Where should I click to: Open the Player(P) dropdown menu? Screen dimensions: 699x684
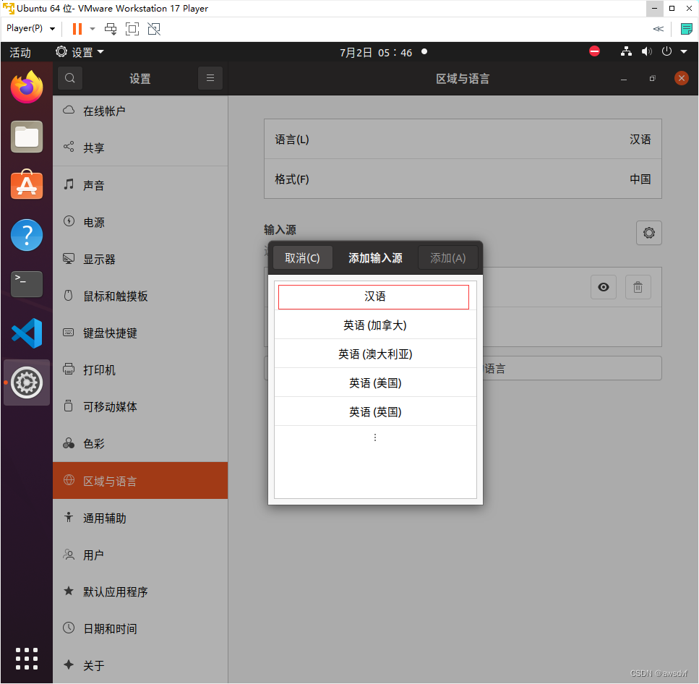tap(31, 28)
